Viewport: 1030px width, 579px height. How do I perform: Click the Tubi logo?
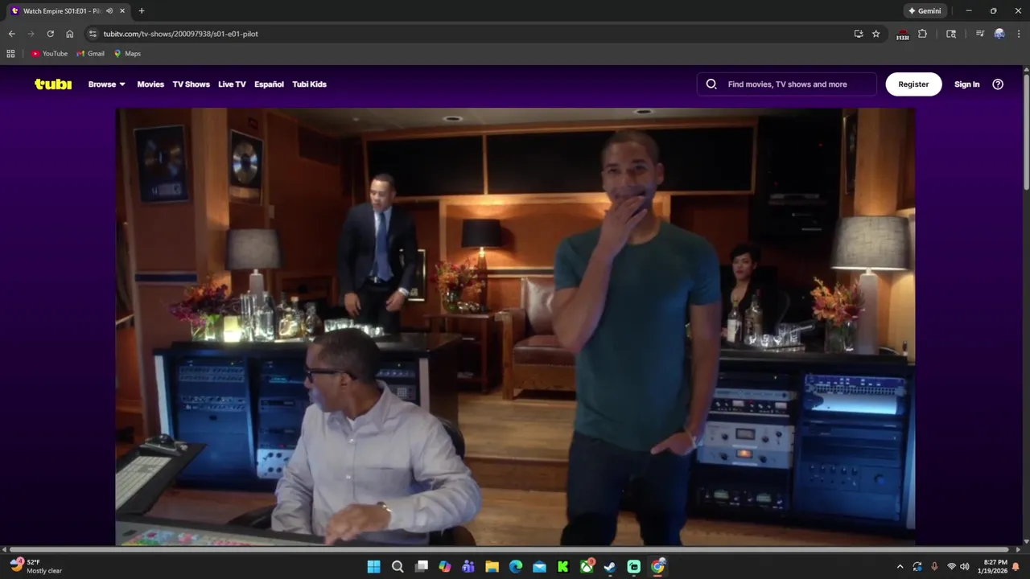[x=53, y=84]
